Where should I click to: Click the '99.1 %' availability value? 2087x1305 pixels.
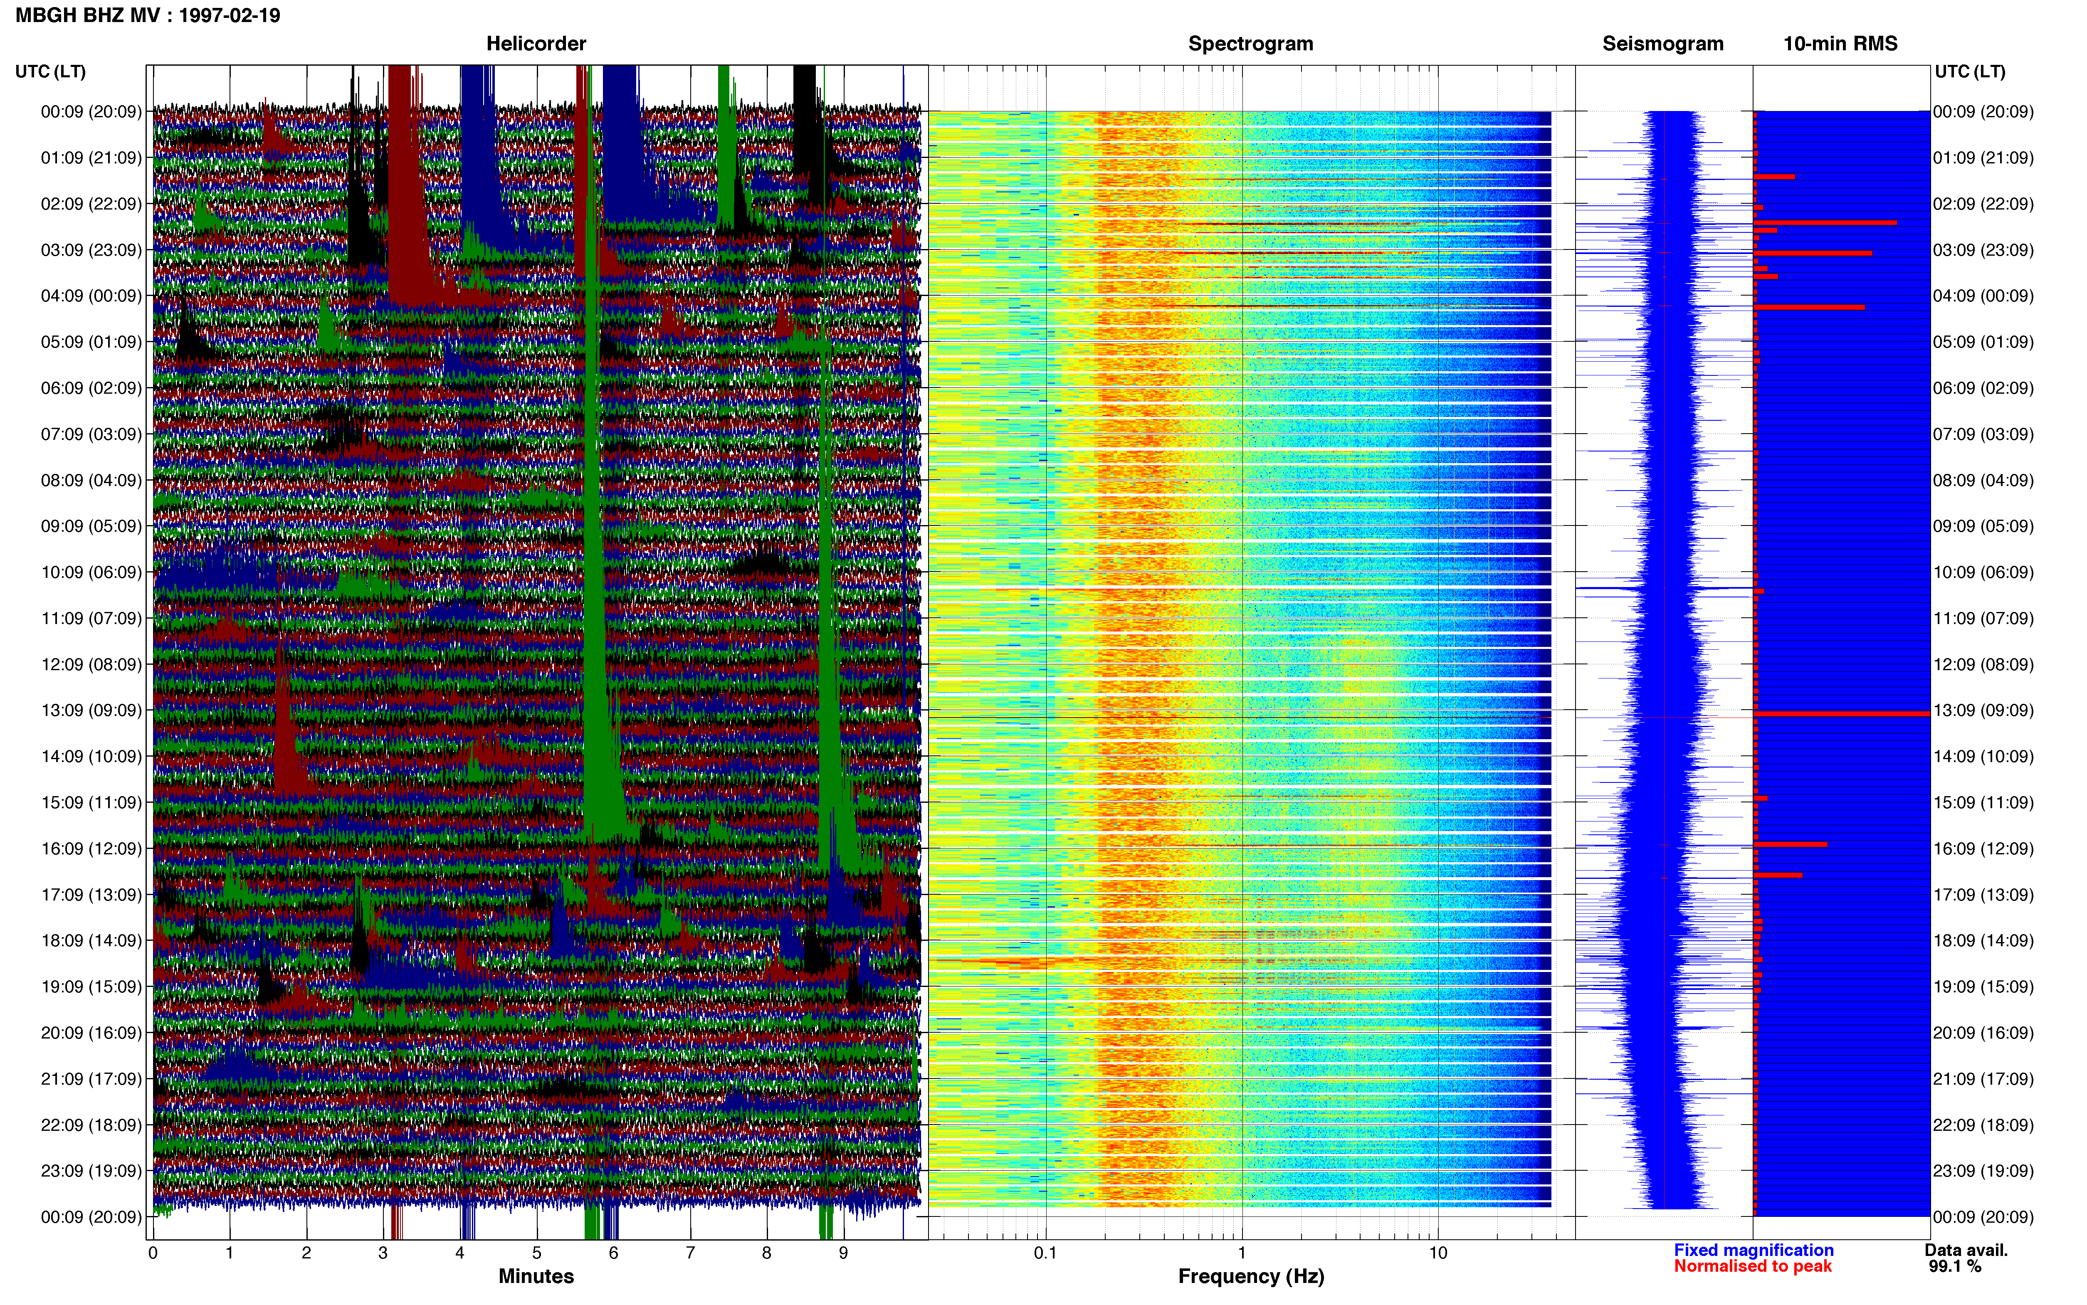(x=1955, y=1266)
